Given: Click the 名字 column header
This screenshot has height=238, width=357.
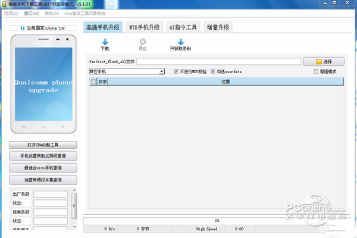Looking at the screenshot, I should (x=102, y=82).
